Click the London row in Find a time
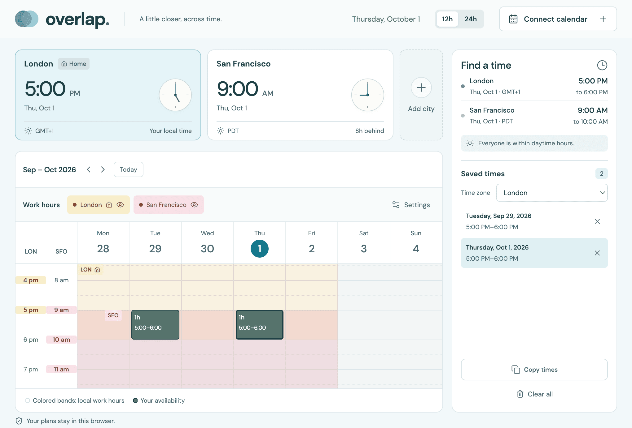Viewport: 632px width, 428px height. 534,86
